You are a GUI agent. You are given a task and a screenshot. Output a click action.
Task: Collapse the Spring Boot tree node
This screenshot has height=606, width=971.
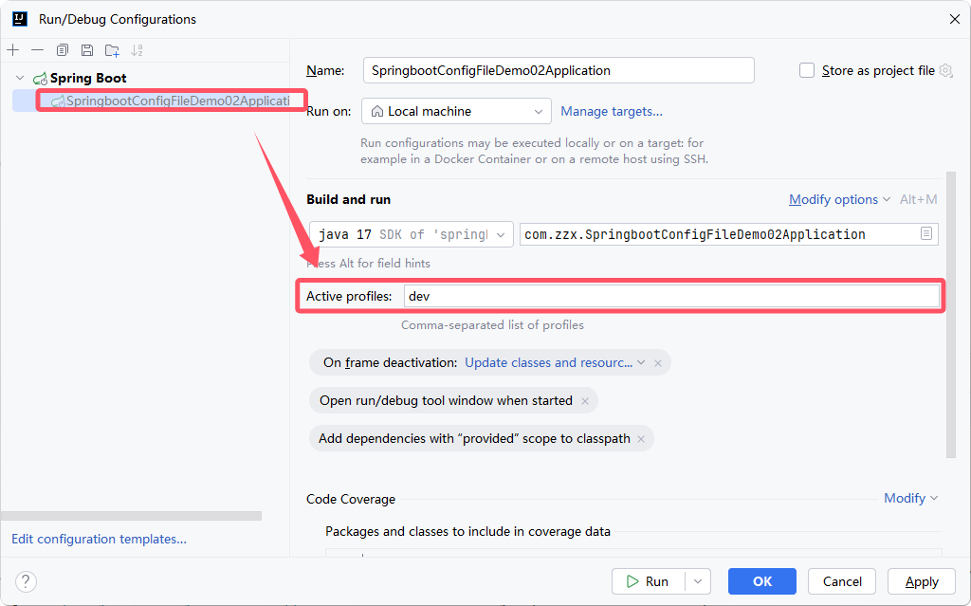pos(20,78)
